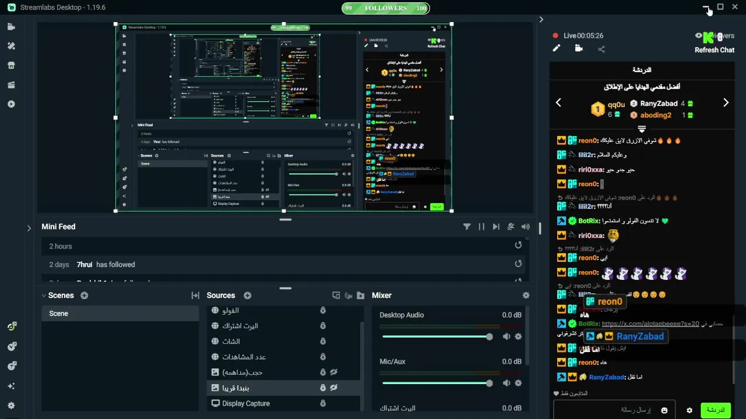
Task: Add a new scene with the plus icon
Action: tap(85, 296)
